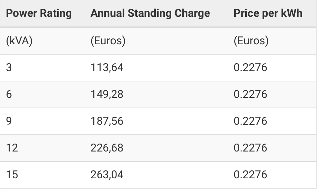The height and width of the screenshot is (191, 319).
Task: Click the 0.2276 price in the 9 kVA row
Action: [250, 121]
